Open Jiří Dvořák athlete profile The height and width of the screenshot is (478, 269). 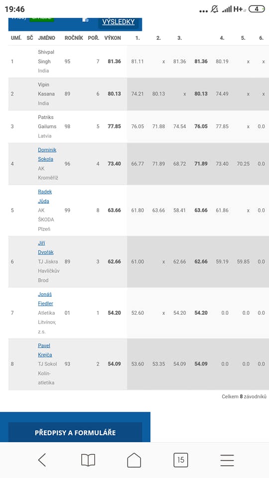tap(46, 247)
